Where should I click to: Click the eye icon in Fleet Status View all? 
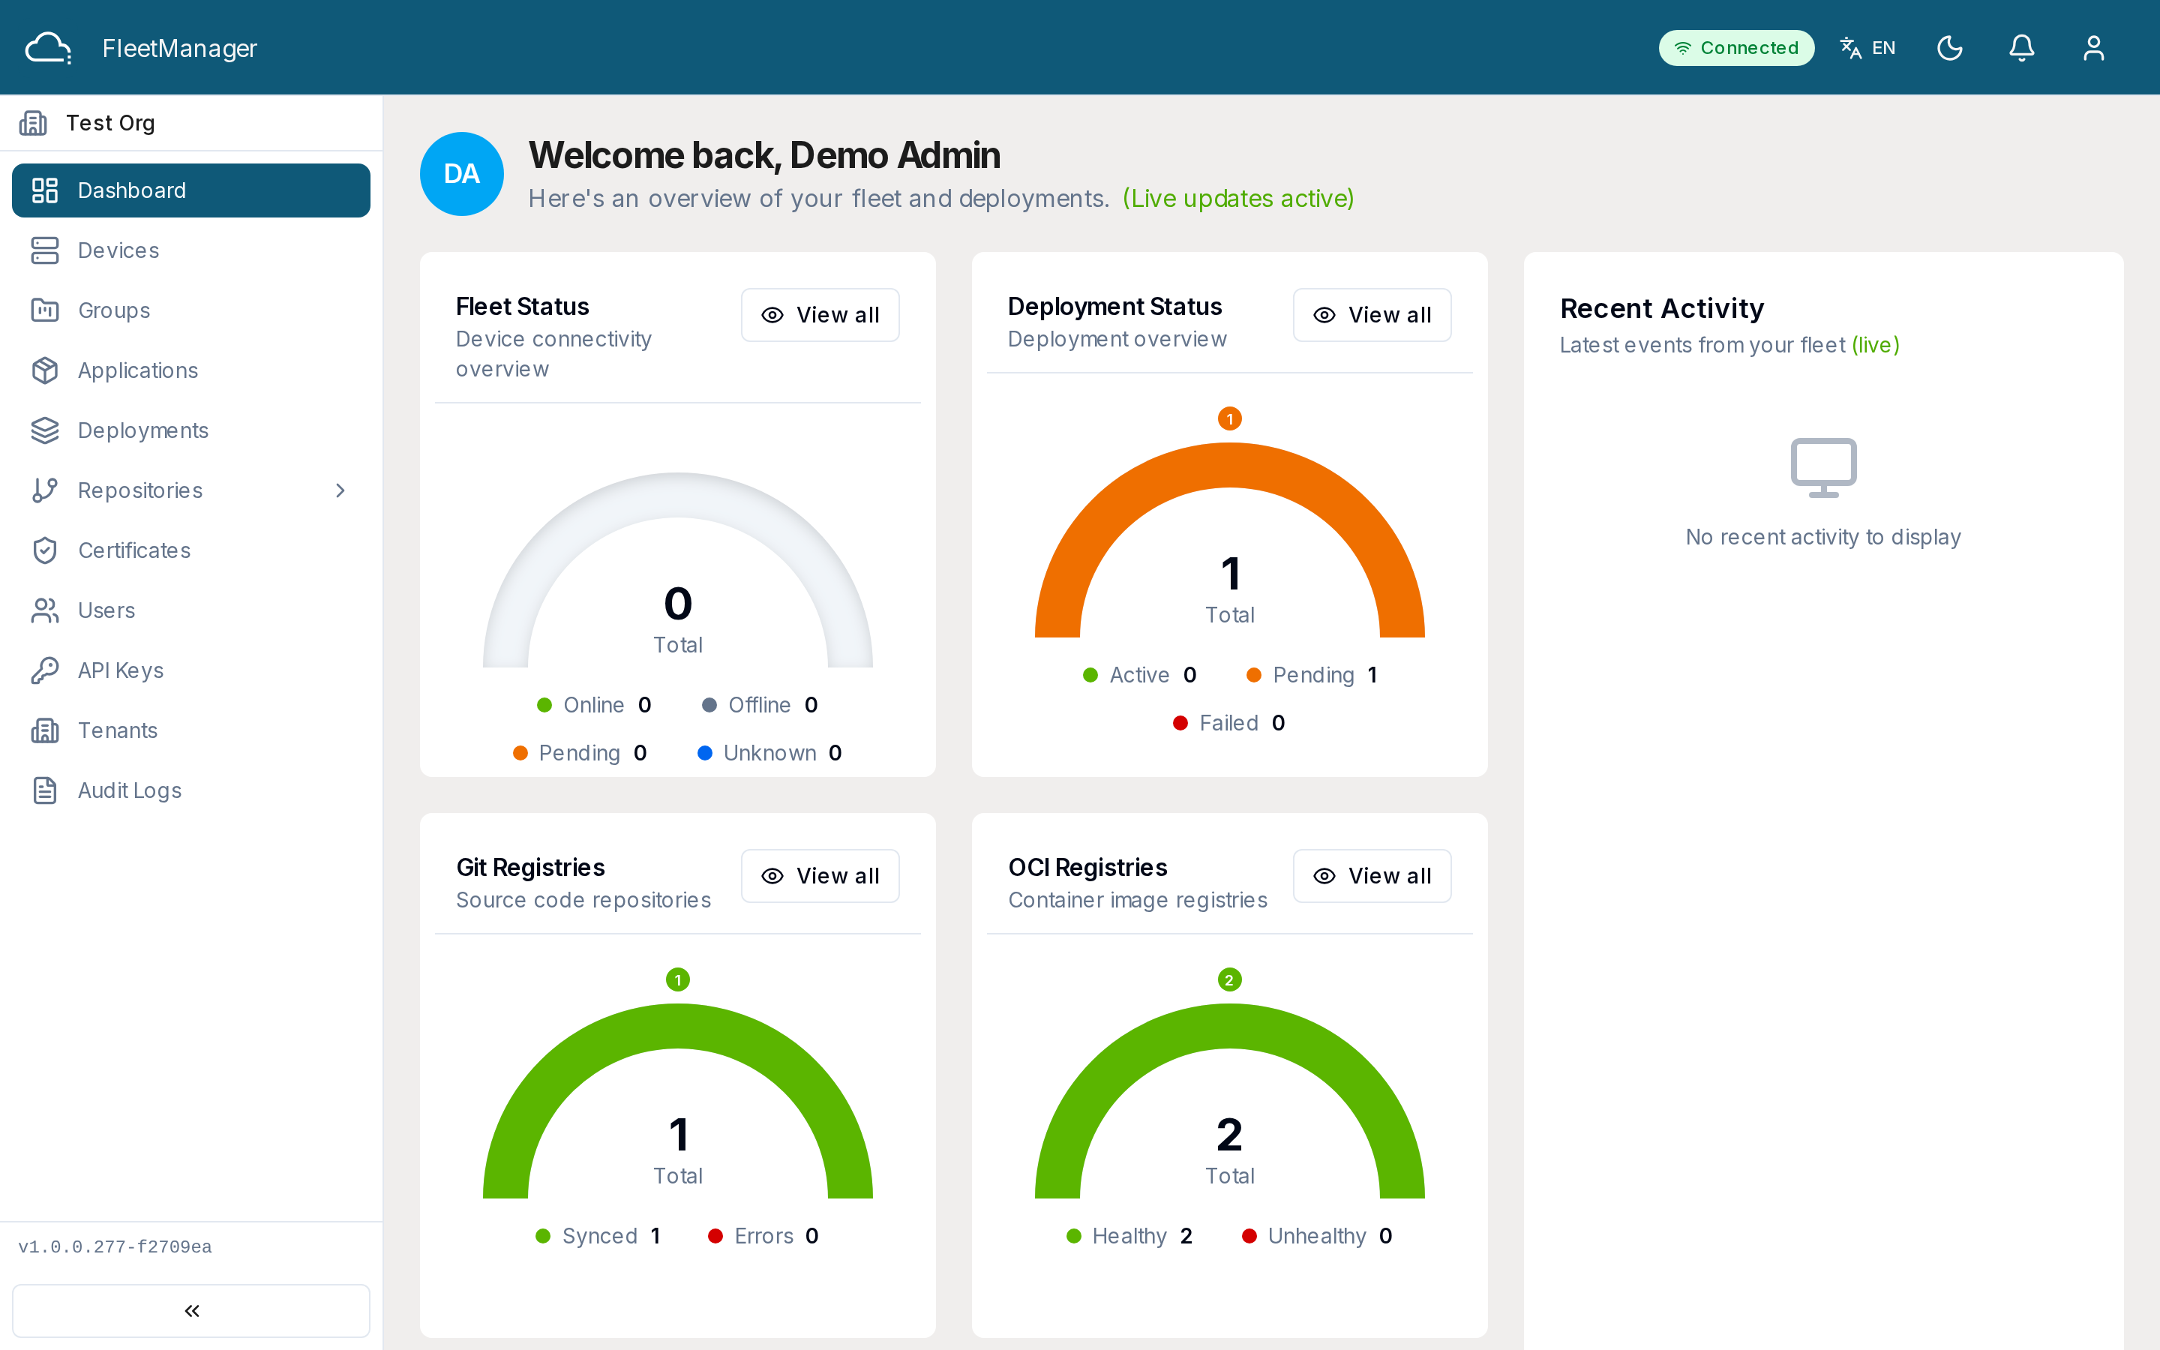[772, 315]
